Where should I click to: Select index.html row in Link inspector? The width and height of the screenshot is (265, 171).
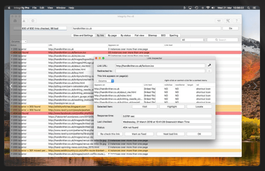tap(155, 95)
